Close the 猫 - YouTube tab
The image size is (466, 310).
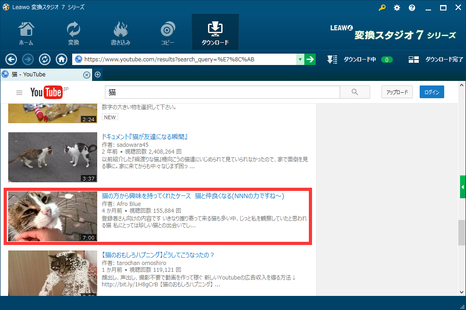click(x=86, y=75)
